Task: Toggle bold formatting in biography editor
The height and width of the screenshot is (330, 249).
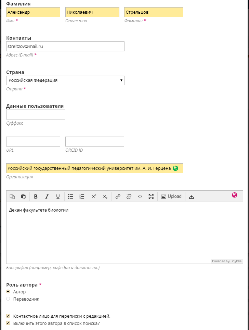Action: tap(36, 196)
